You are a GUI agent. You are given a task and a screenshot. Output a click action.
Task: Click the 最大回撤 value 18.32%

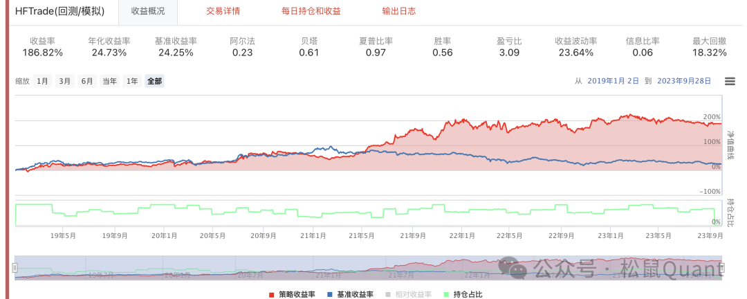click(x=710, y=53)
